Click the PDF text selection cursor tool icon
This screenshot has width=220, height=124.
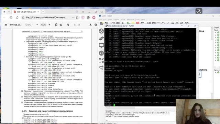(x=68, y=25)
